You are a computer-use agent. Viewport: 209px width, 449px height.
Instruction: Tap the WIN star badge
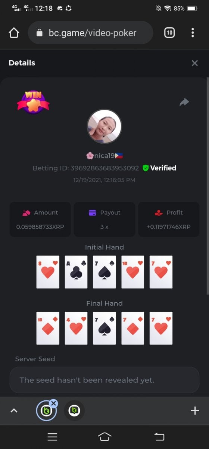point(33,102)
